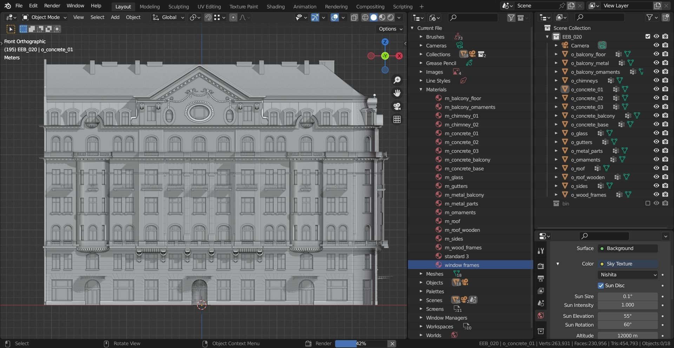Open the viewport Add menu
The width and height of the screenshot is (674, 348).
[115, 17]
